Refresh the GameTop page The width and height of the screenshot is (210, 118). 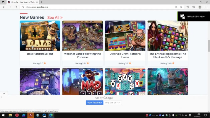point(16,7)
